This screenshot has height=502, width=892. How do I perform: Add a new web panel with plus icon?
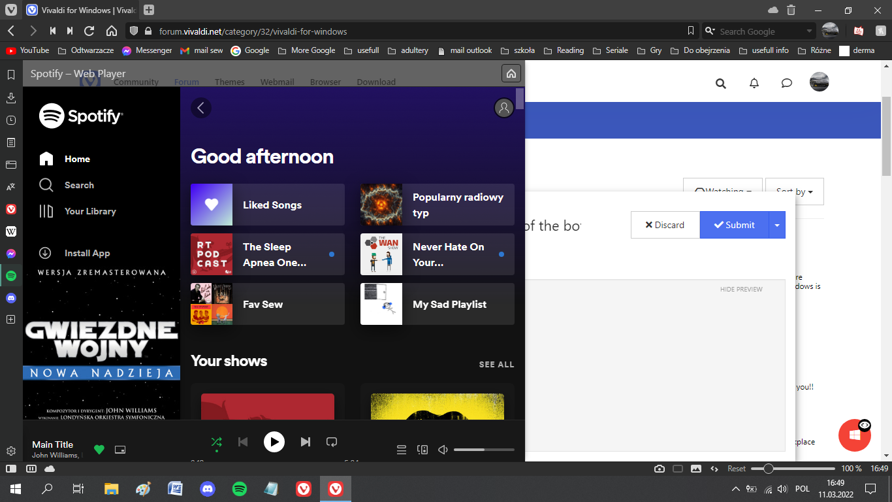[x=11, y=320]
